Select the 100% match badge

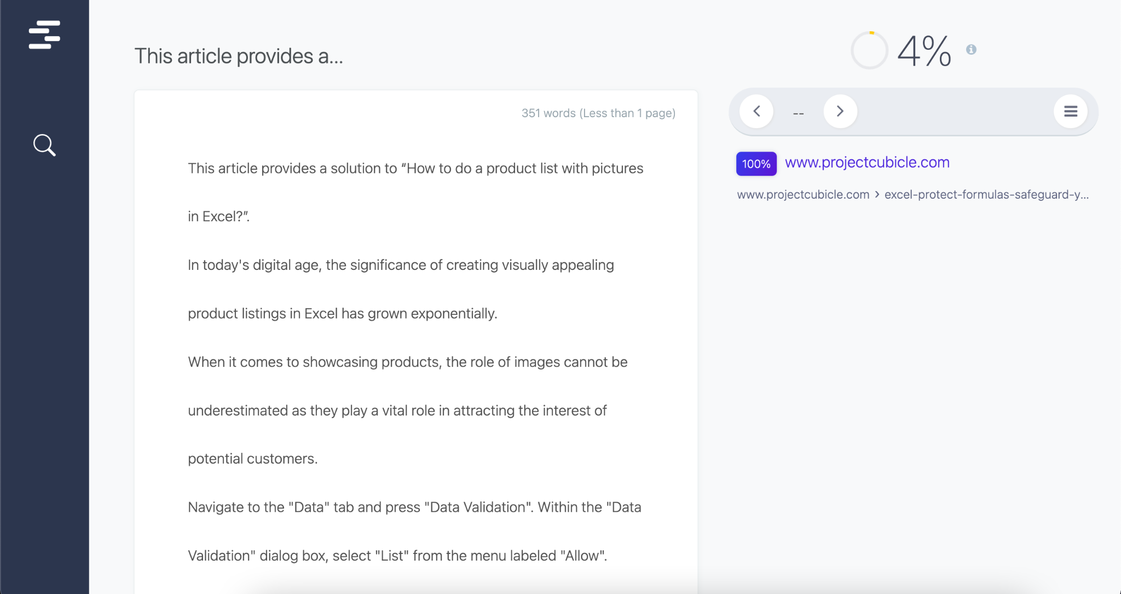pos(756,164)
